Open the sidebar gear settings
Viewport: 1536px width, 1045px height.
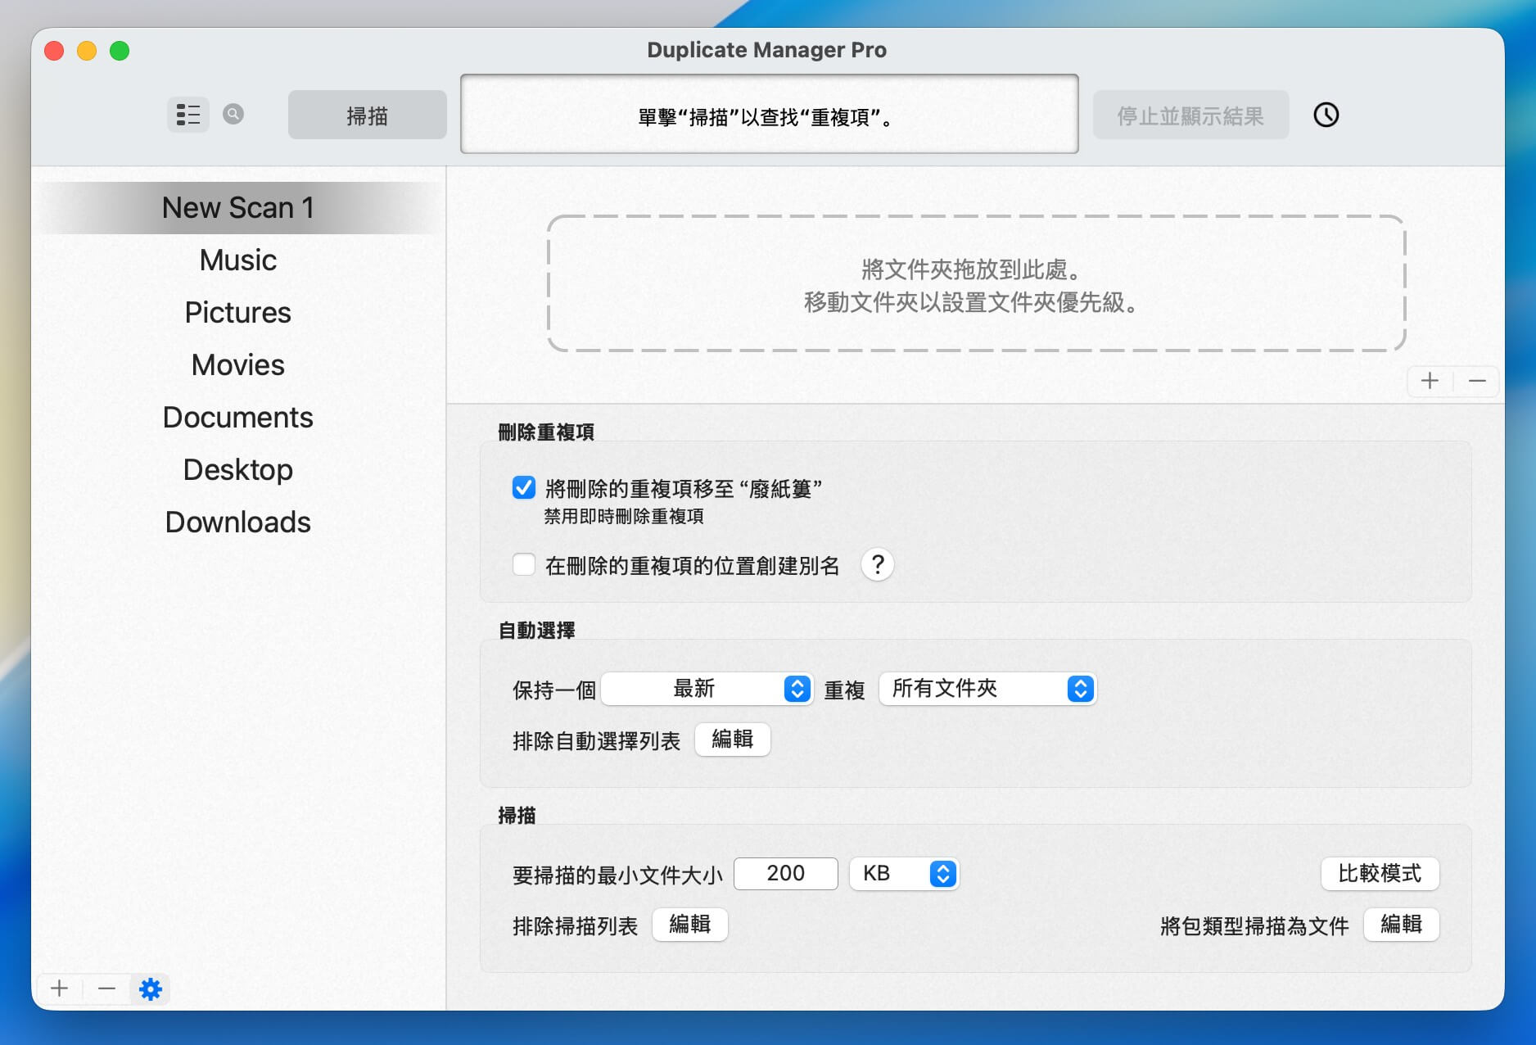[151, 989]
